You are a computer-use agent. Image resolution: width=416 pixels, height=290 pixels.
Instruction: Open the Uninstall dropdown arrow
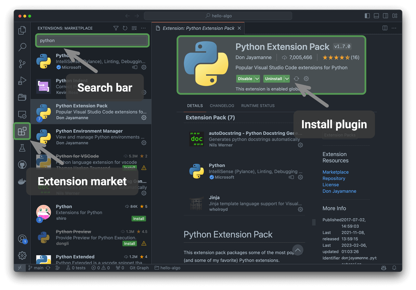tap(286, 78)
